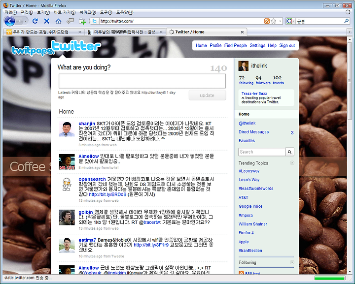Image resolution: width=355 pixels, height=284 pixels.
Task: Open the Firefox 4 trending topic
Action: click(246, 233)
